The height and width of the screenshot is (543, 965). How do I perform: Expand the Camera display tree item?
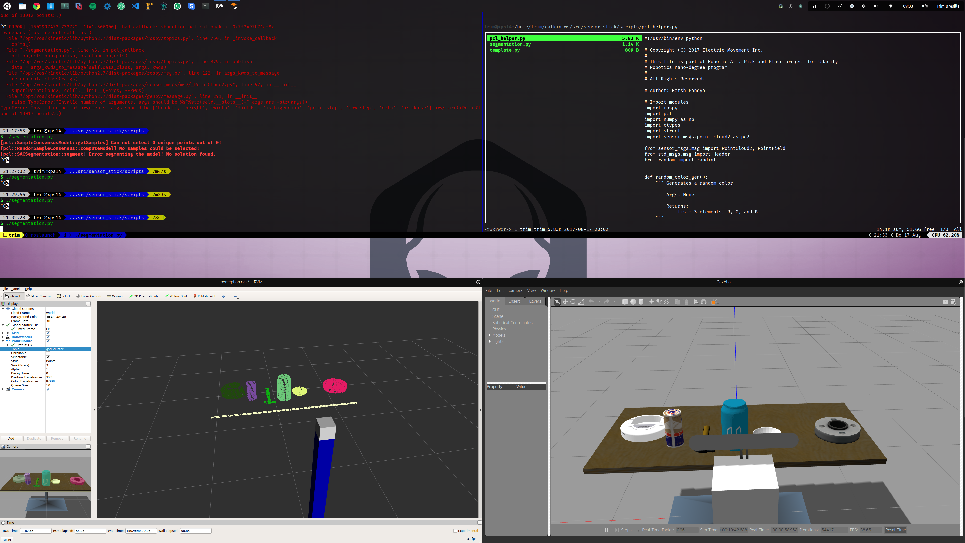point(3,389)
